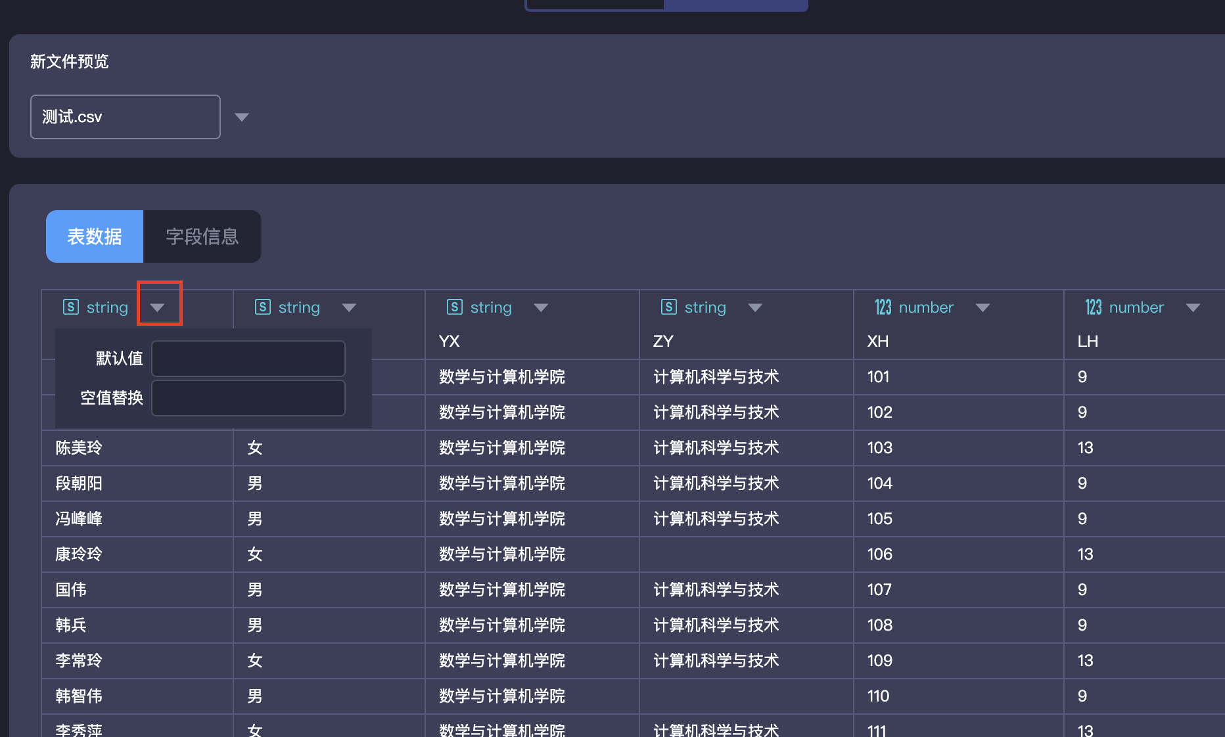Switch to the 表数据 tab
1225x737 pixels.
[x=95, y=236]
